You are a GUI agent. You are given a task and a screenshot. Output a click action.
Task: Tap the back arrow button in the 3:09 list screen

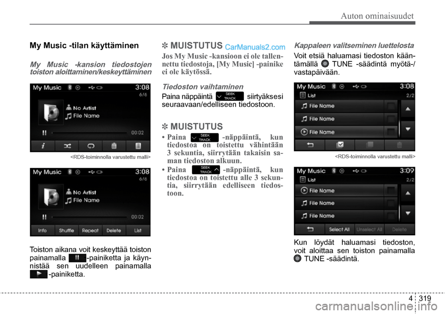click(310, 229)
